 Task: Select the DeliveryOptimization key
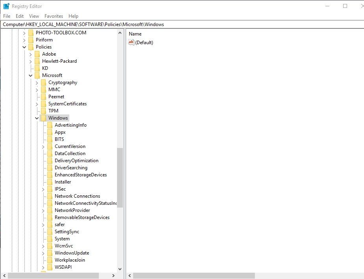tap(76, 161)
